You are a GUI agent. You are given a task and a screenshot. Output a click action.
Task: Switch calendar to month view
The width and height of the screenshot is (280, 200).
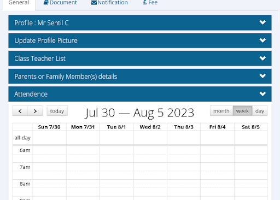coord(221,111)
